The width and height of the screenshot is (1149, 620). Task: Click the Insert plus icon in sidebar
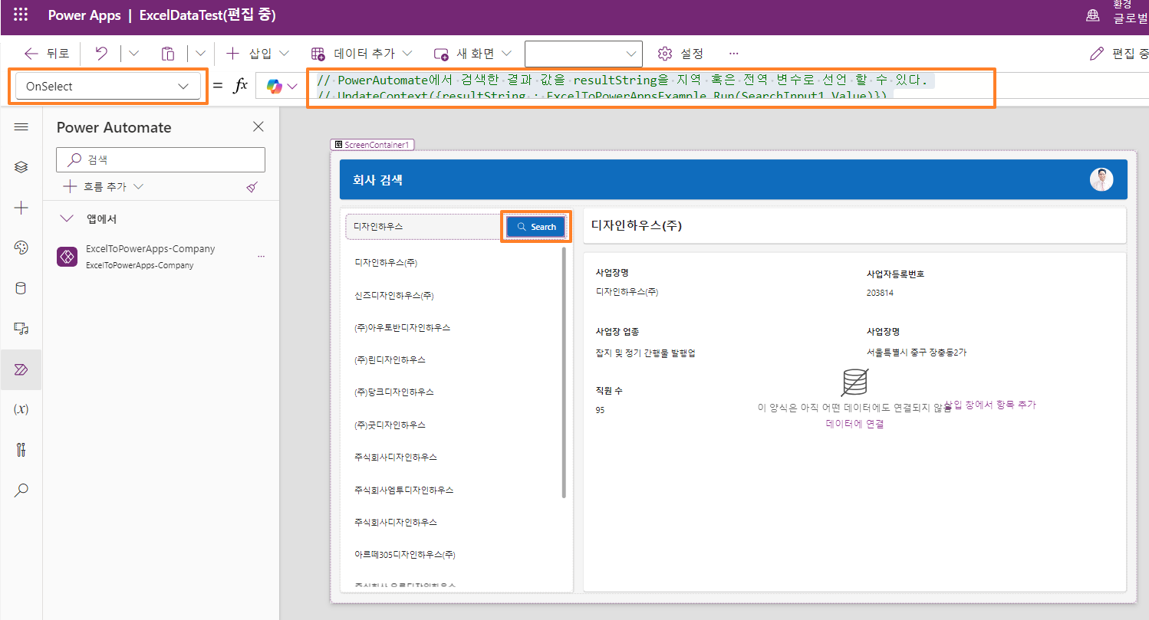(x=21, y=208)
